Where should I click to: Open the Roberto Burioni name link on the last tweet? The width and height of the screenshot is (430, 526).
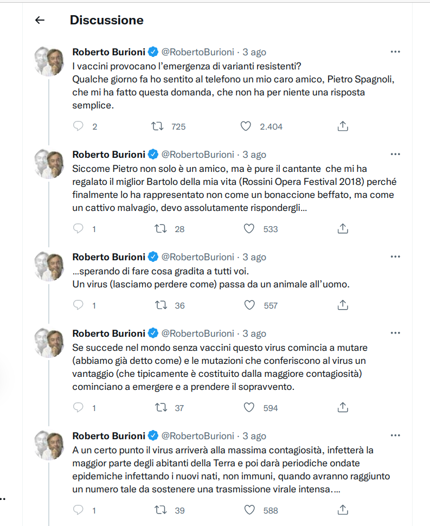pyautogui.click(x=108, y=436)
